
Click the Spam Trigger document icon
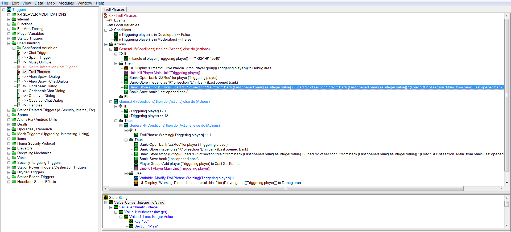coord(19,57)
